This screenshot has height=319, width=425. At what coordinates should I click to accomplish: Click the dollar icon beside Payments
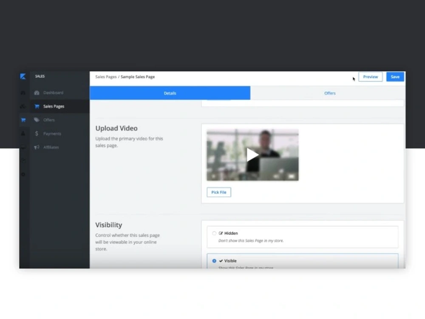[37, 133]
